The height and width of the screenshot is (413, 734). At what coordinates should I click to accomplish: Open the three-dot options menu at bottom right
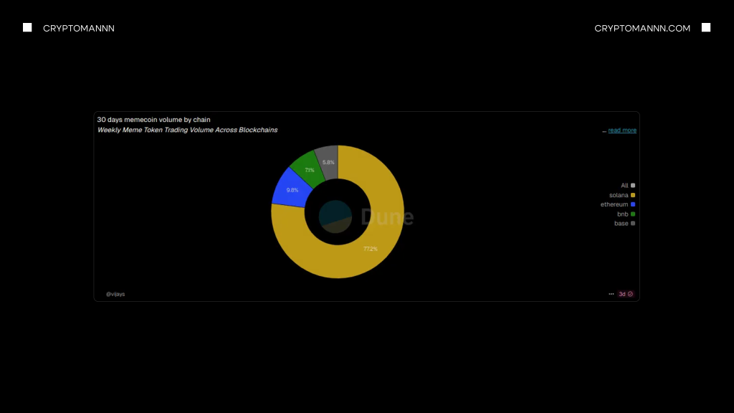[x=611, y=294]
